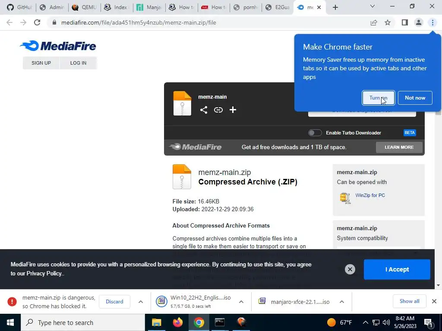Close the downloads bar with X
Image resolution: width=442 pixels, height=331 pixels.
434,301
